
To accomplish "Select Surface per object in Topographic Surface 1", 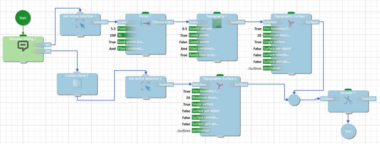I will tap(277, 49).
